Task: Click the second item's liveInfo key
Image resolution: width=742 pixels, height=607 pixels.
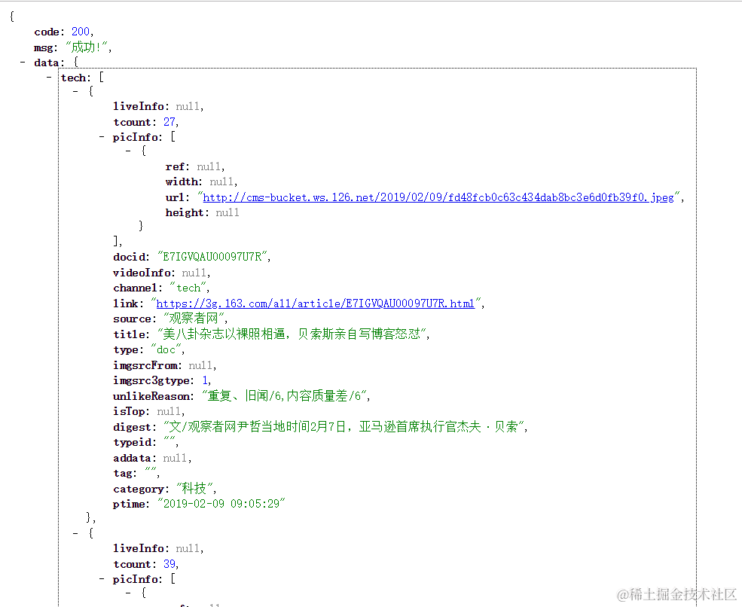Action: pos(139,548)
